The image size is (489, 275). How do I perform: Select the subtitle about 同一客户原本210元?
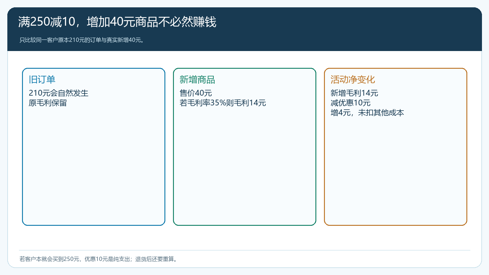click(82, 40)
